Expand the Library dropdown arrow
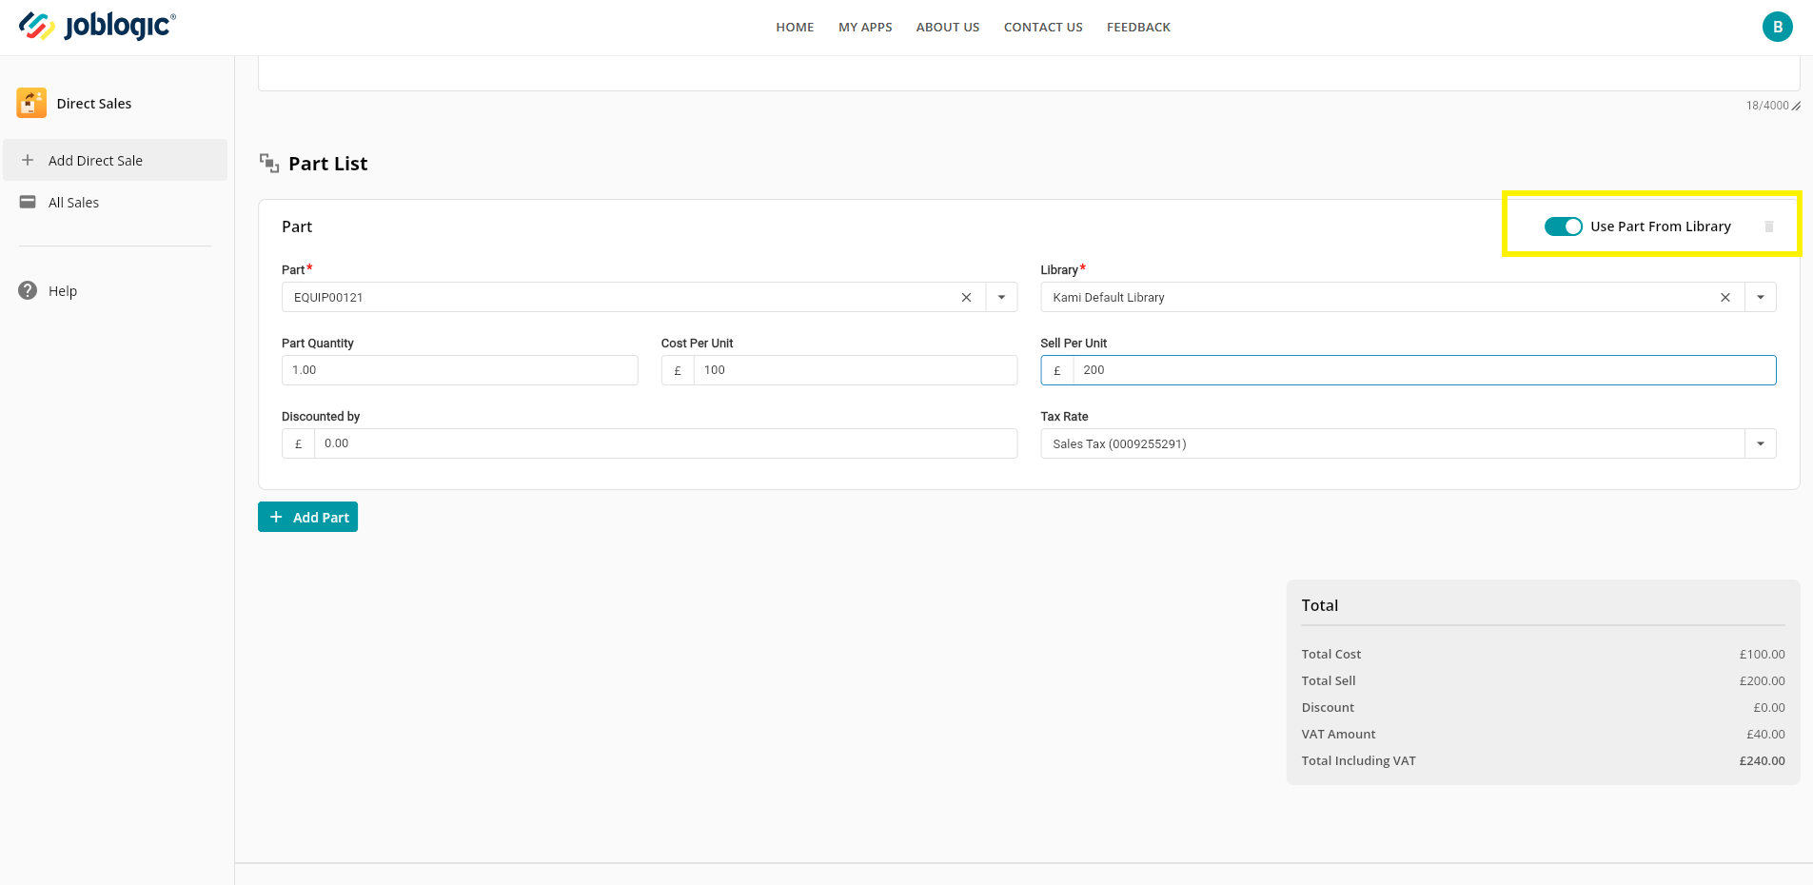 (x=1760, y=297)
